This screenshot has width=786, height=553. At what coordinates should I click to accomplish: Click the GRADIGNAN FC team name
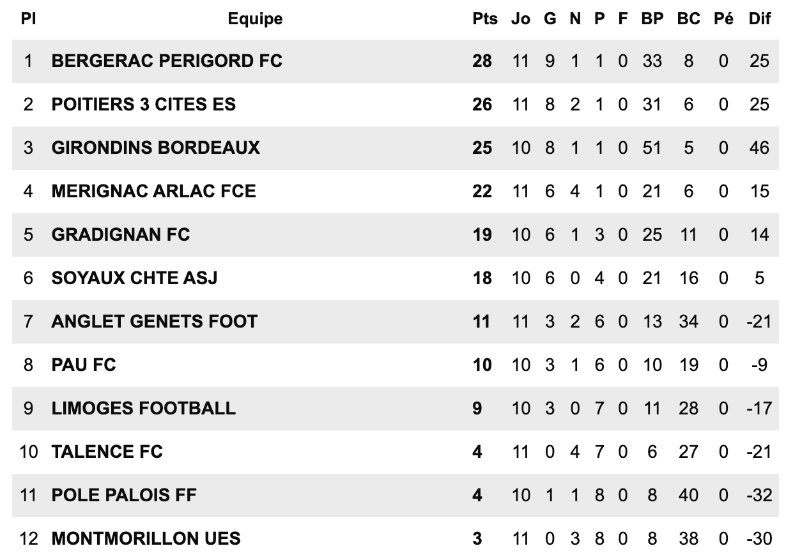121,234
